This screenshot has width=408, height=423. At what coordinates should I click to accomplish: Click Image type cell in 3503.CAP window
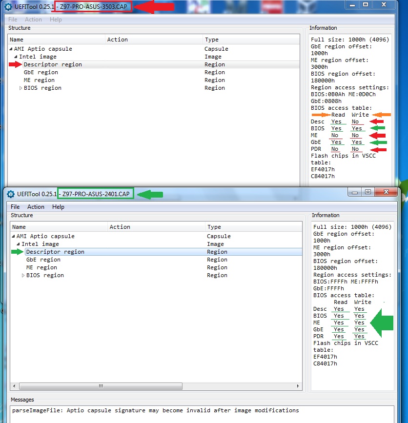click(x=213, y=57)
